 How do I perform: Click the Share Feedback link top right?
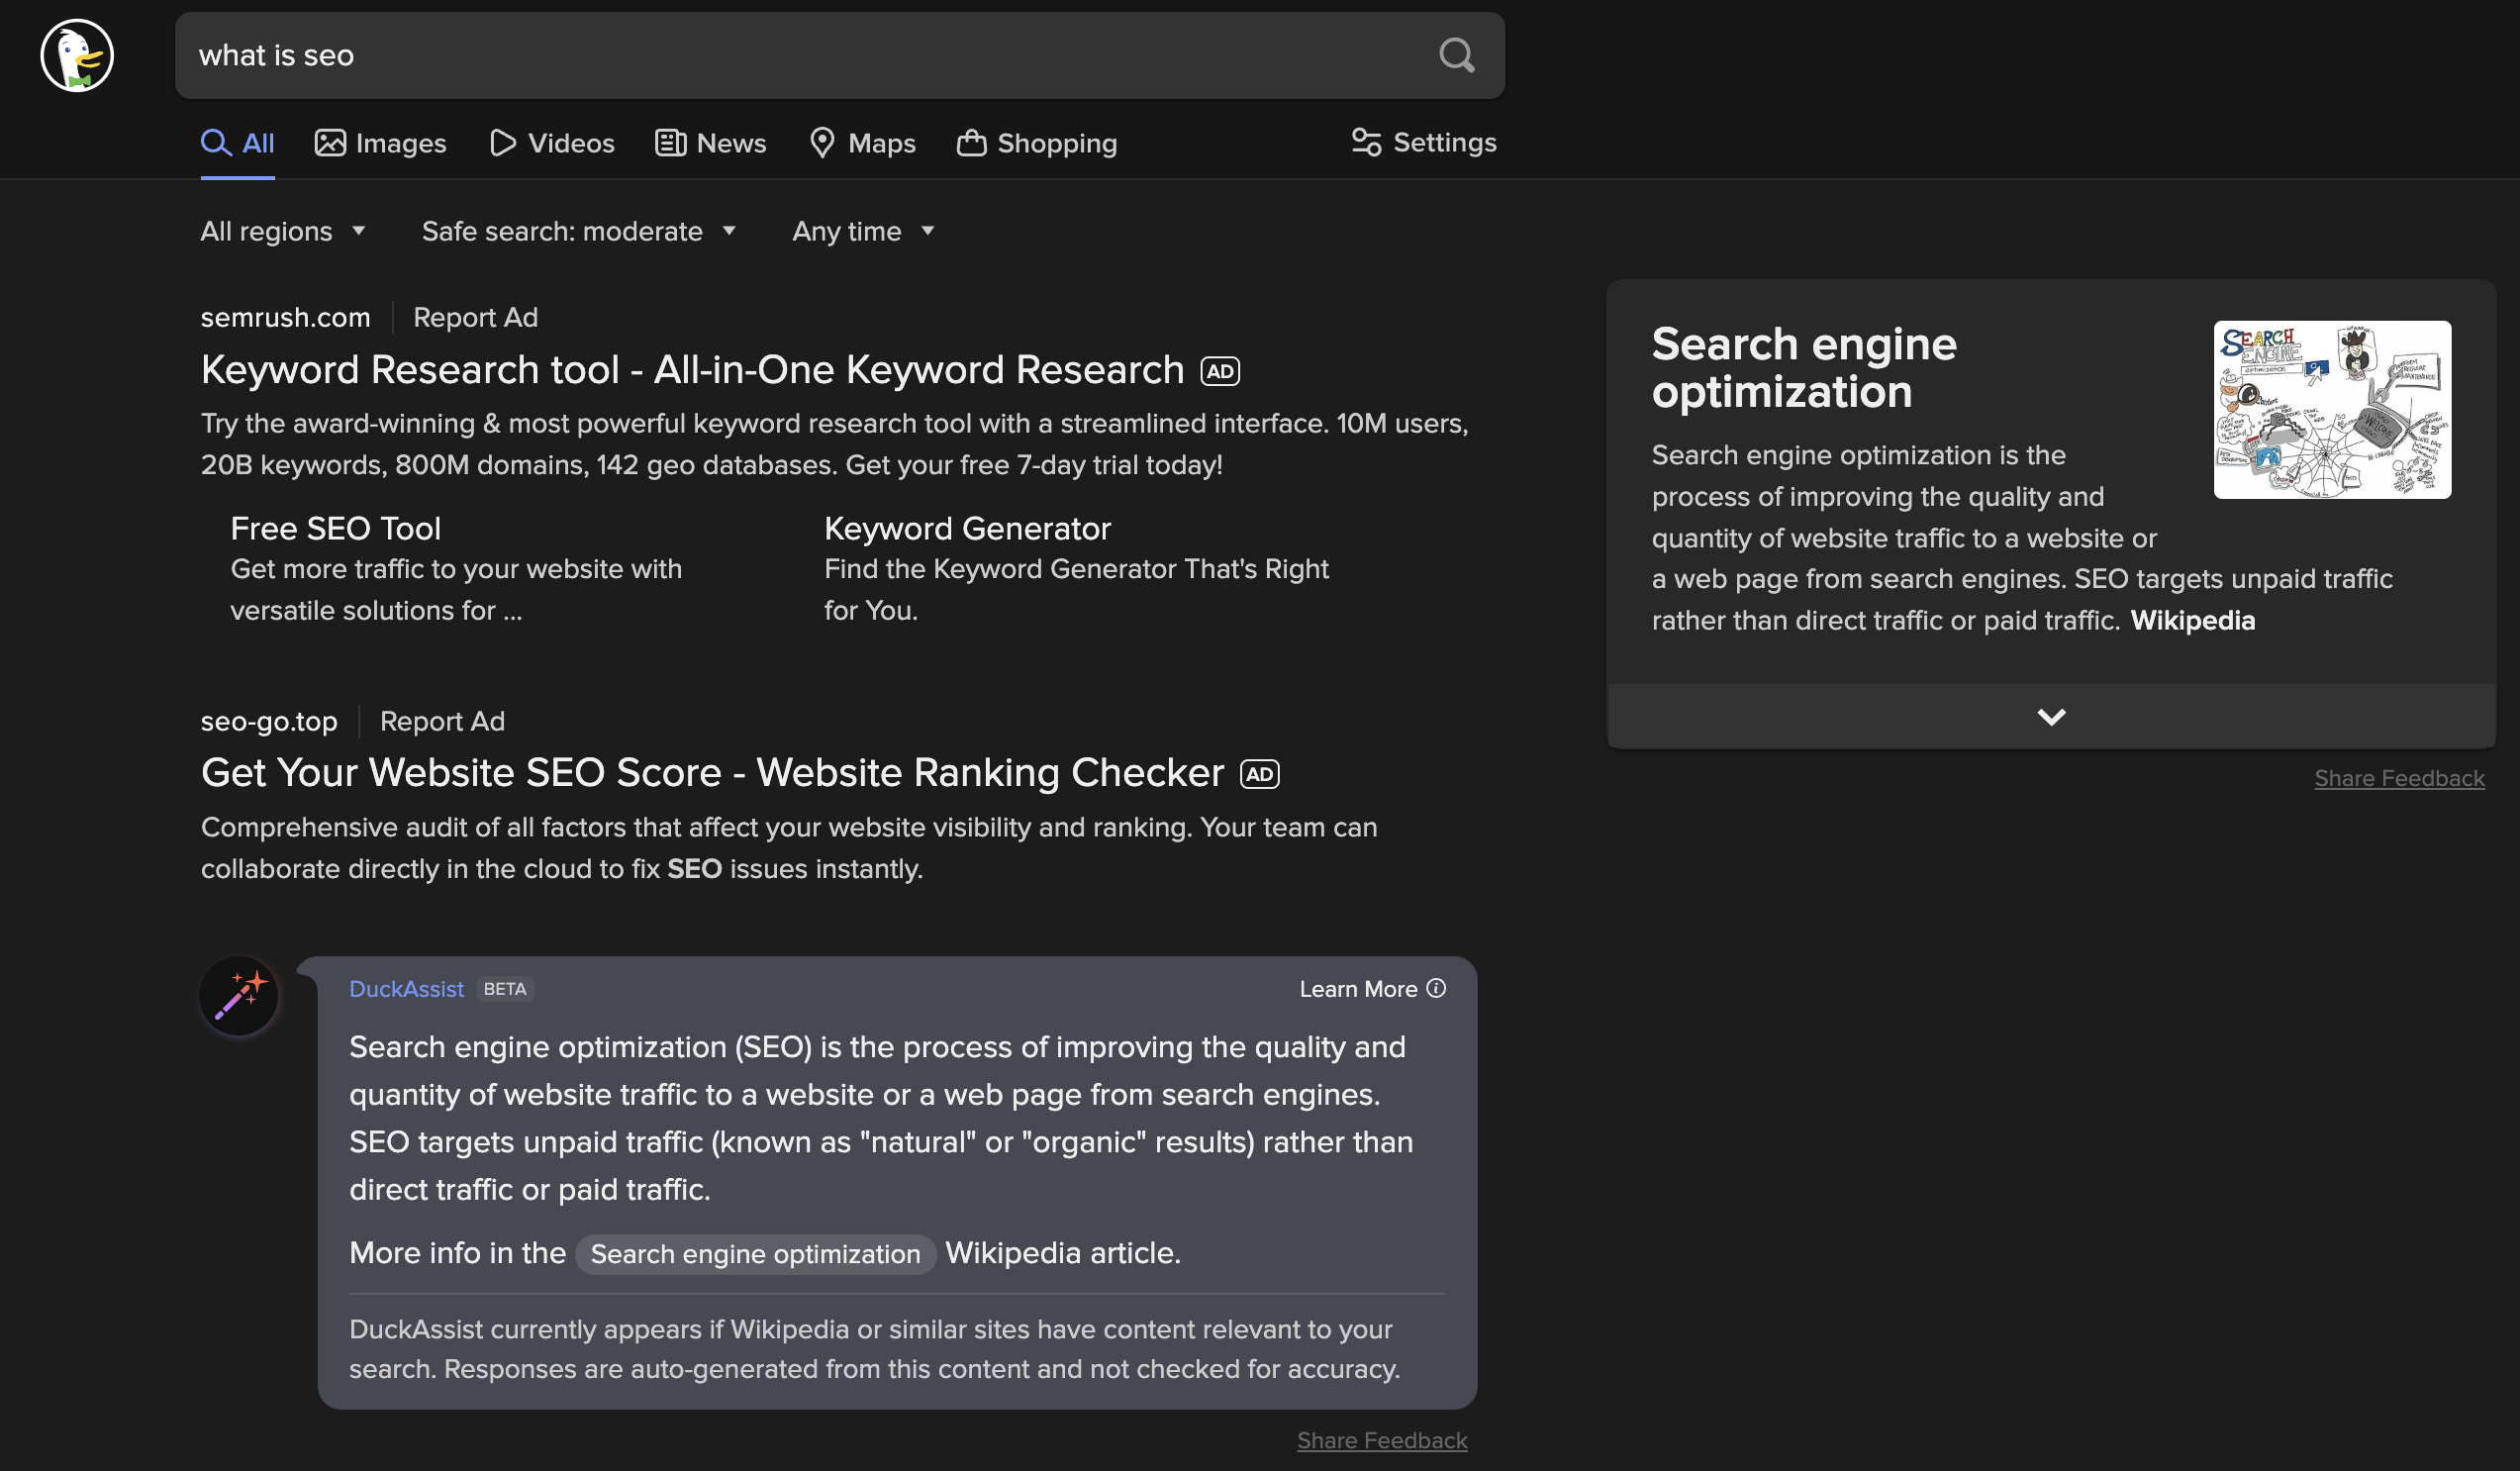coord(2397,777)
